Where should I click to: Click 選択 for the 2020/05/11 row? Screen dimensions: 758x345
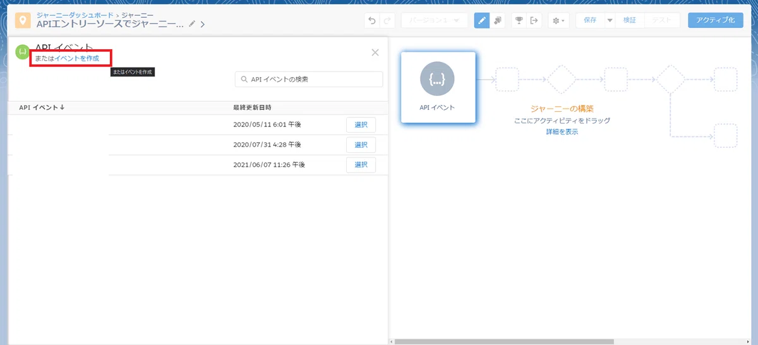(x=361, y=125)
